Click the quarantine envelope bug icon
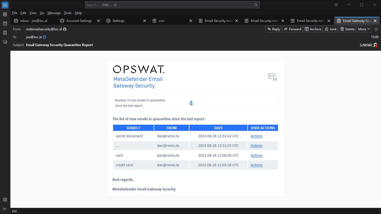Image resolution: width=381 pixels, height=214 pixels. point(273,77)
